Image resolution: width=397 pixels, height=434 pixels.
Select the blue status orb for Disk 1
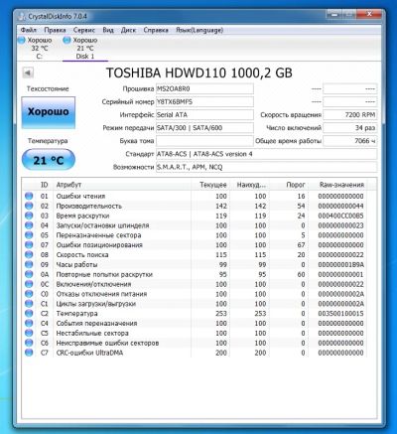(66, 41)
